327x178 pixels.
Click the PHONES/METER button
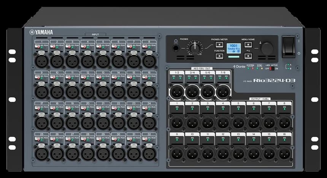219,45
